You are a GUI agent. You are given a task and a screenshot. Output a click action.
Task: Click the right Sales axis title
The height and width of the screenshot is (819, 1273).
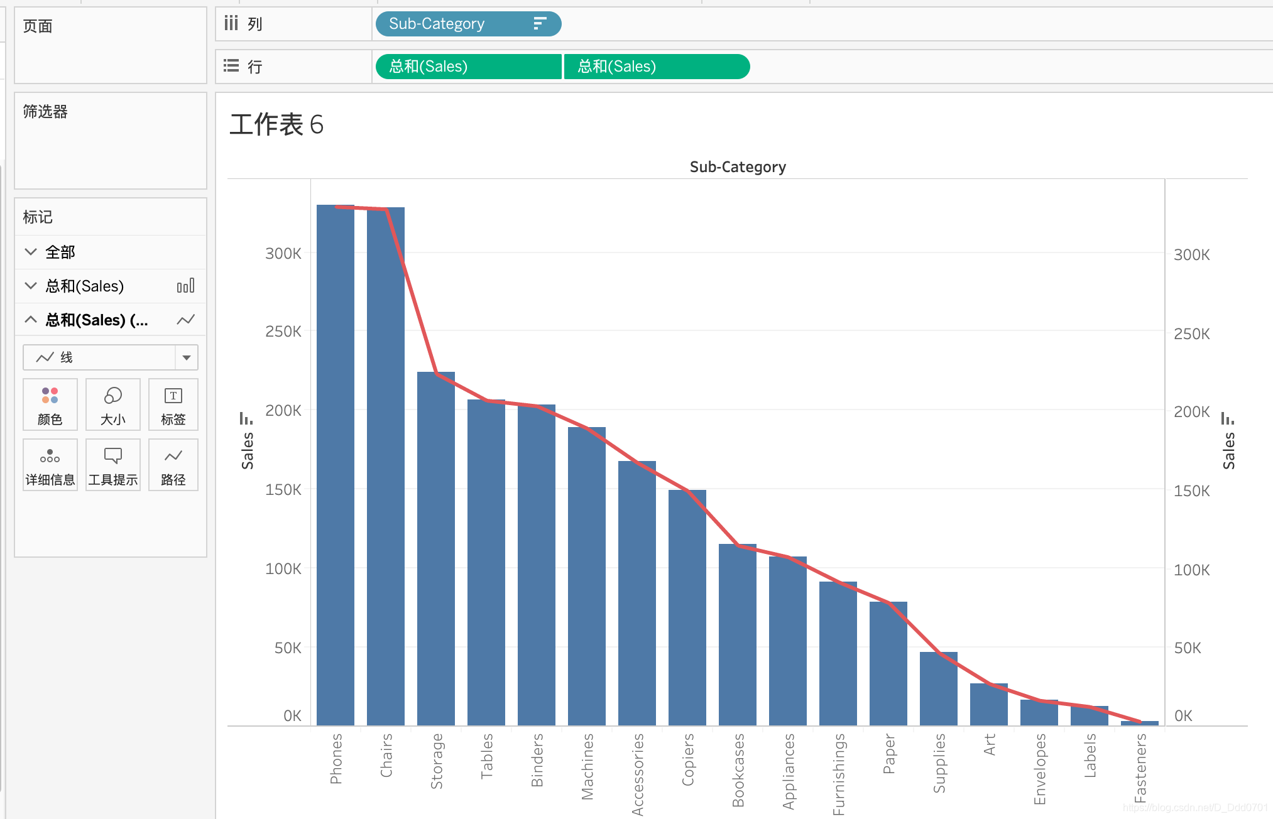click(x=1229, y=451)
